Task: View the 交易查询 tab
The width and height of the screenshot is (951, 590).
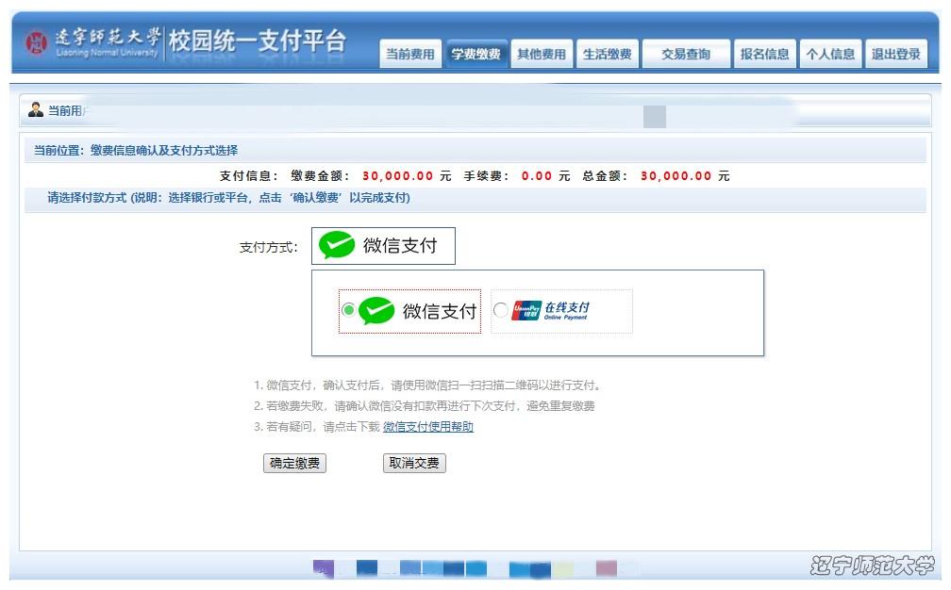Action: point(686,55)
